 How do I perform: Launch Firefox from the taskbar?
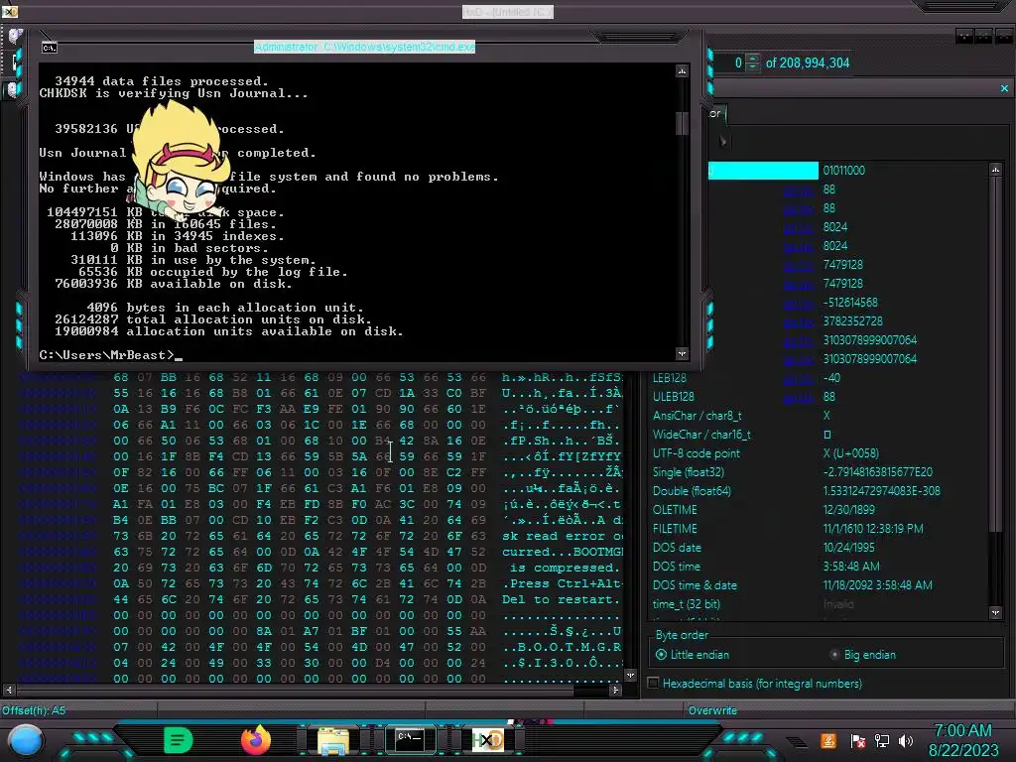point(256,740)
